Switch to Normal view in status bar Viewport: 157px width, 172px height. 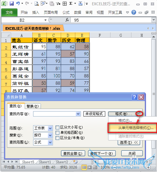tap(84, 167)
